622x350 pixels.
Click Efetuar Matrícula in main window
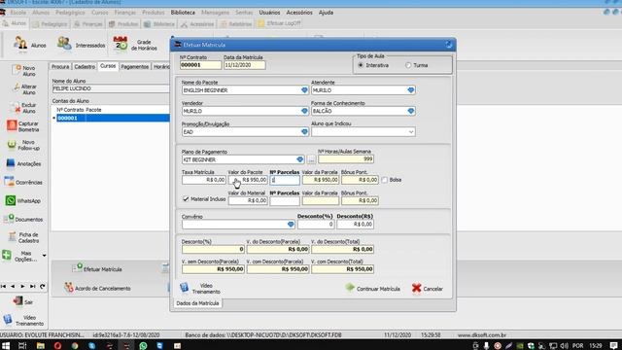click(x=97, y=268)
